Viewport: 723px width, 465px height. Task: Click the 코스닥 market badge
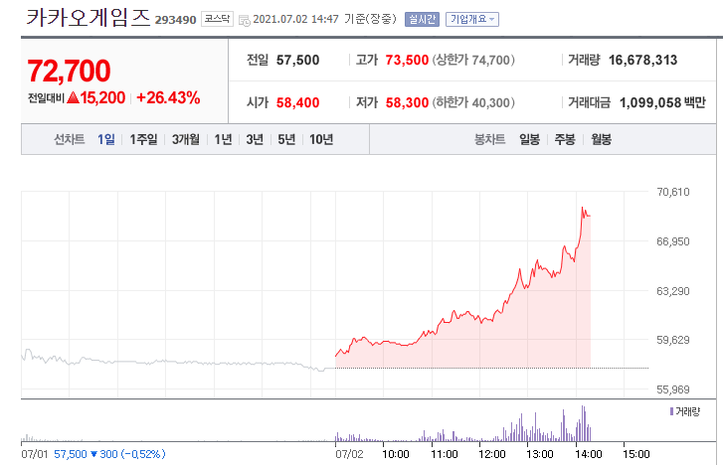[217, 19]
